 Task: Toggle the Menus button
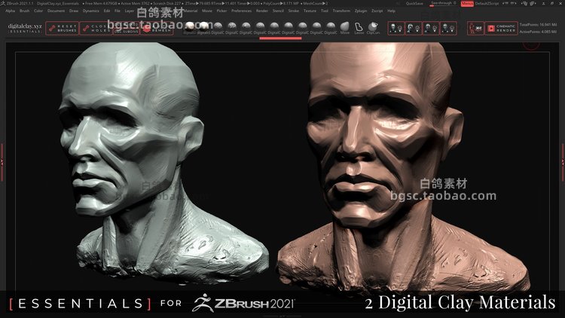pos(467,4)
